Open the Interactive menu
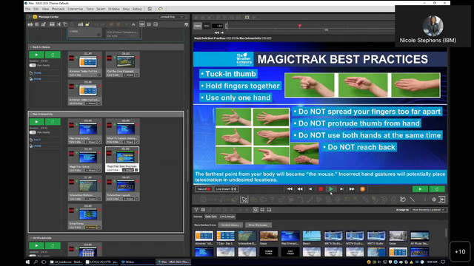The image size is (474, 266). tap(76, 9)
